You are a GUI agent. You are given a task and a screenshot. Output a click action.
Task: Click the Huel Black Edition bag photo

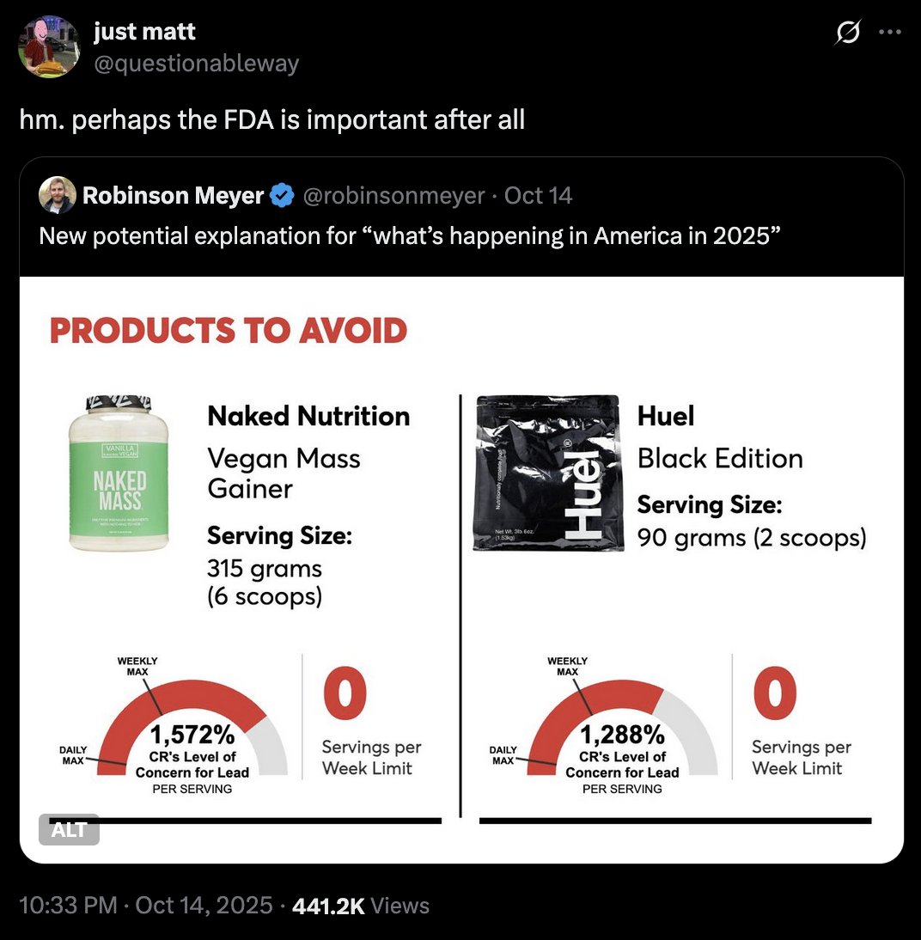pyautogui.click(x=547, y=474)
